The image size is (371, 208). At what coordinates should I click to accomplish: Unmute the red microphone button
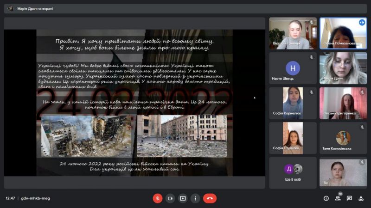coord(158,198)
